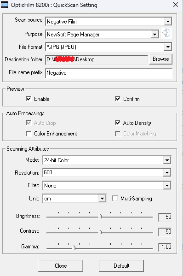Open the Mode dropdown showing 24-bit Color
The image size is (183, 276).
pyautogui.click(x=167, y=160)
